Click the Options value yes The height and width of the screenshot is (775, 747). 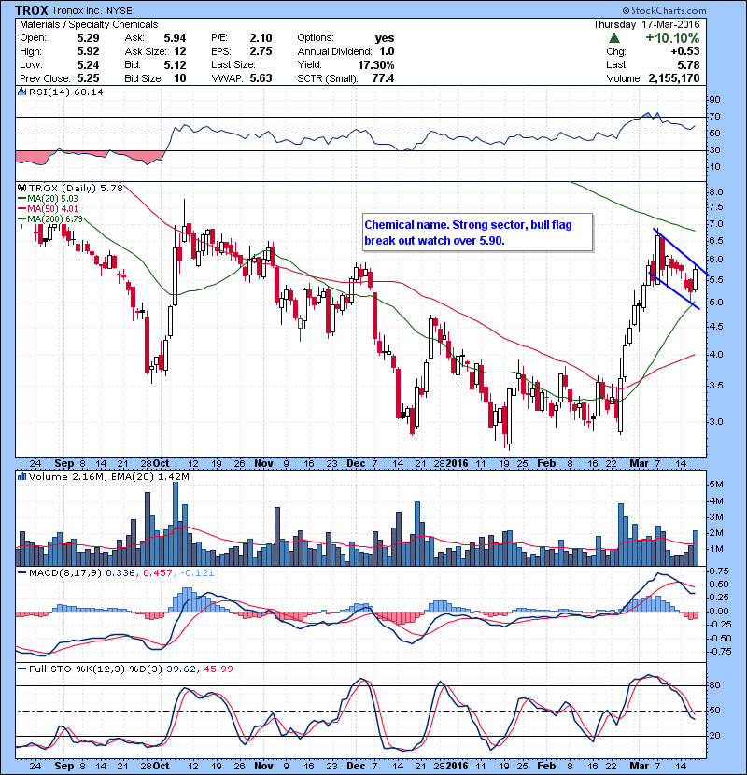coord(385,38)
